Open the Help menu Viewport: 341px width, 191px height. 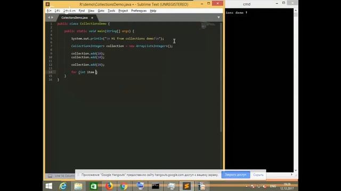tap(153, 11)
